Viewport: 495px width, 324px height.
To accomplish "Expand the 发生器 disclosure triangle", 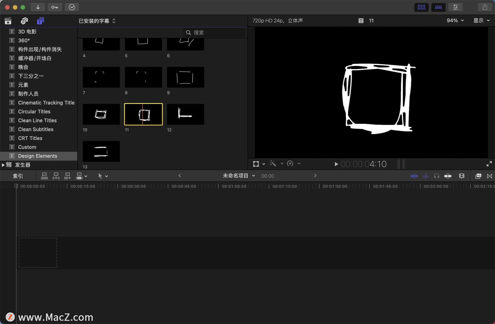I will click(x=3, y=165).
